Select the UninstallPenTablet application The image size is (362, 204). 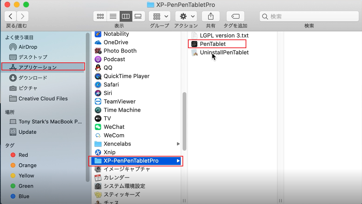tap(220, 53)
